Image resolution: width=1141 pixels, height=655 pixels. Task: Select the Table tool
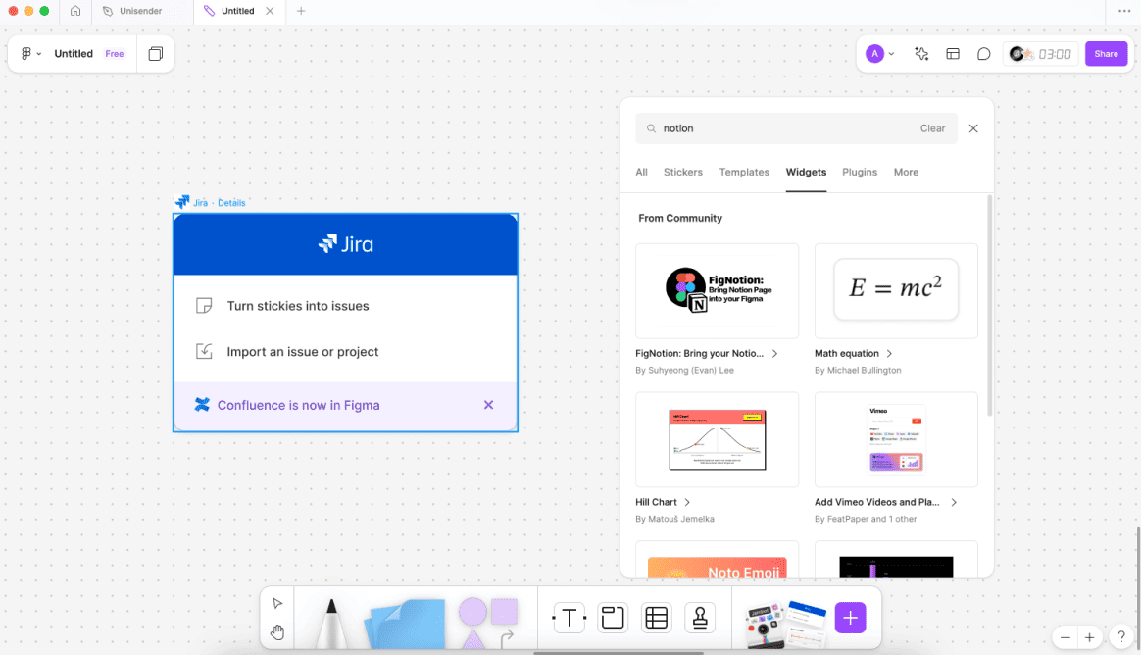[657, 618]
